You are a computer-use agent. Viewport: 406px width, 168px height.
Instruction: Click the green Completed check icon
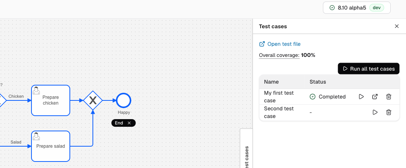pyautogui.click(x=312, y=97)
